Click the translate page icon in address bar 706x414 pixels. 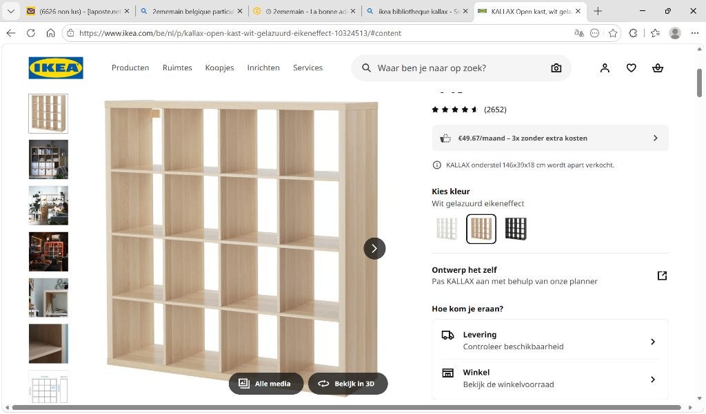(x=579, y=33)
